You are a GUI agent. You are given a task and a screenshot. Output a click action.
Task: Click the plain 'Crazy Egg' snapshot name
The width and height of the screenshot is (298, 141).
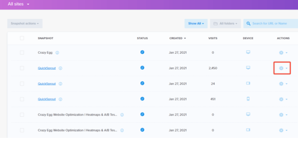[x=45, y=52]
